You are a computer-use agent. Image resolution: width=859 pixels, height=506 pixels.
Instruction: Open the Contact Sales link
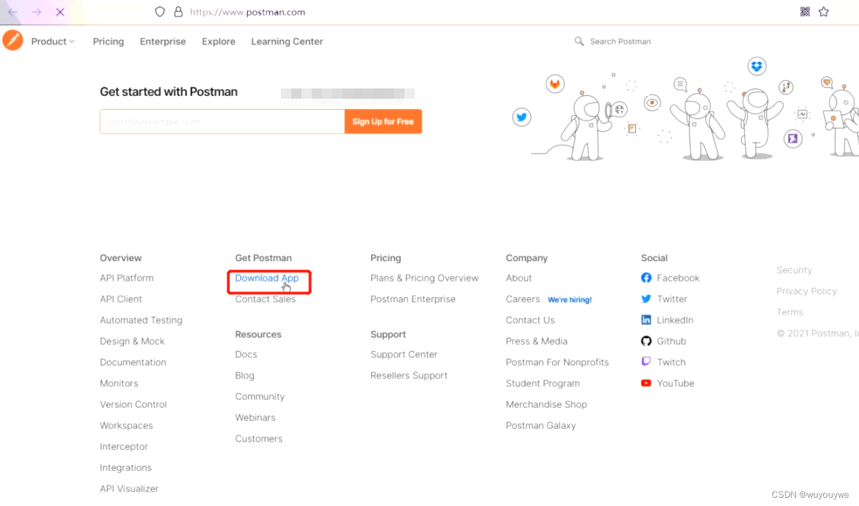[x=265, y=299]
